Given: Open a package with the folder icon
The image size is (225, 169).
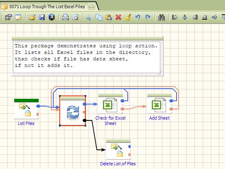Looking at the screenshot, I should (32, 17).
